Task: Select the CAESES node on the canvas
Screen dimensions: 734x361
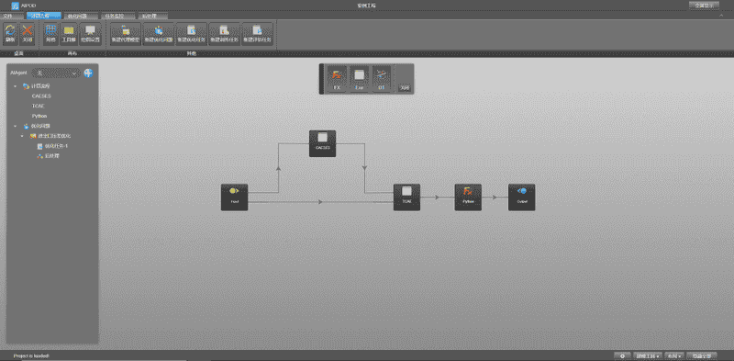Action: pyautogui.click(x=323, y=143)
